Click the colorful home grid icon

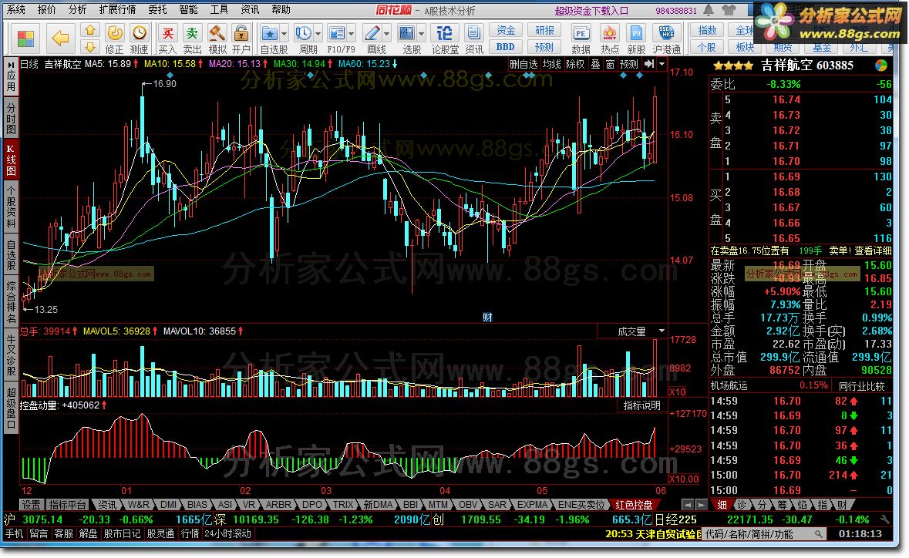tap(25, 39)
